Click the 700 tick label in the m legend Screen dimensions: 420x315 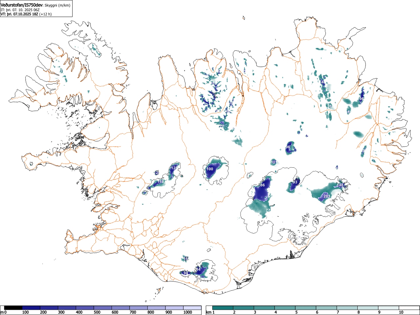click(133, 312)
